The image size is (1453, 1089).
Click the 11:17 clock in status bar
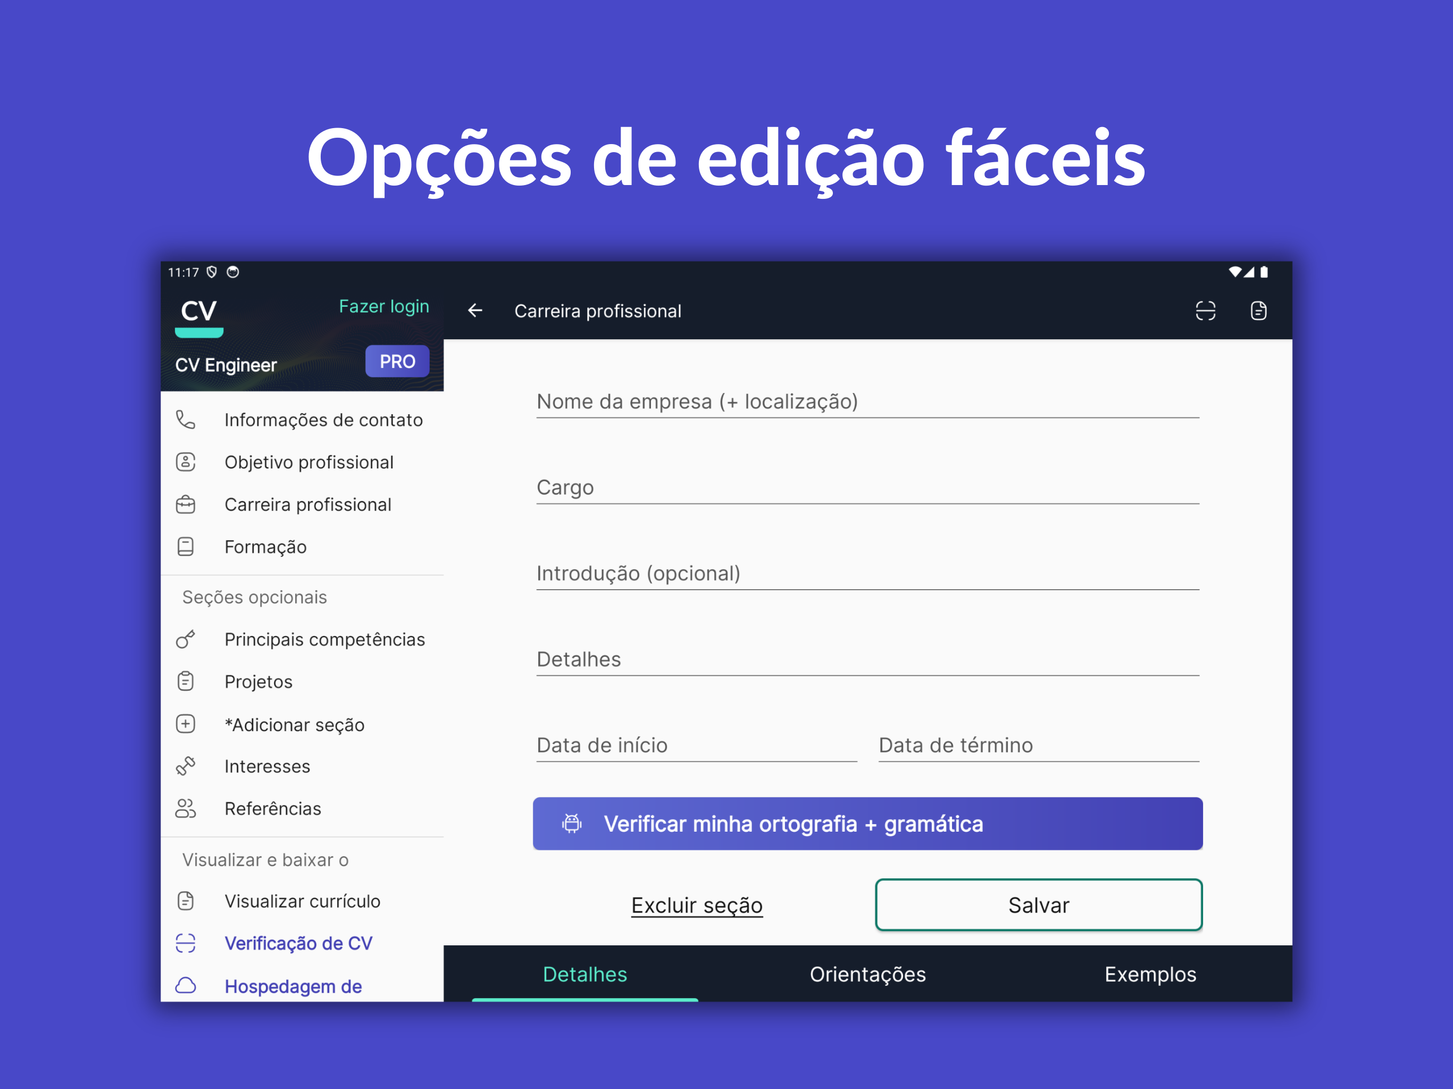183,272
